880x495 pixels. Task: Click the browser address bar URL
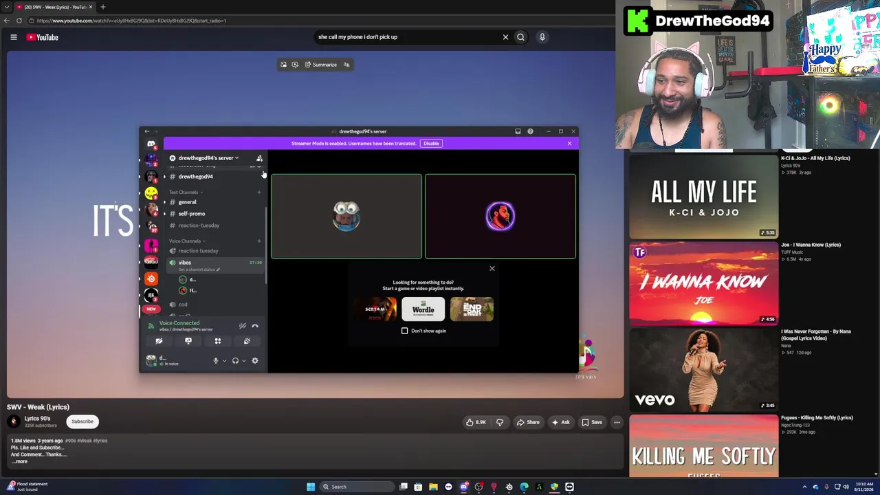[x=131, y=21]
